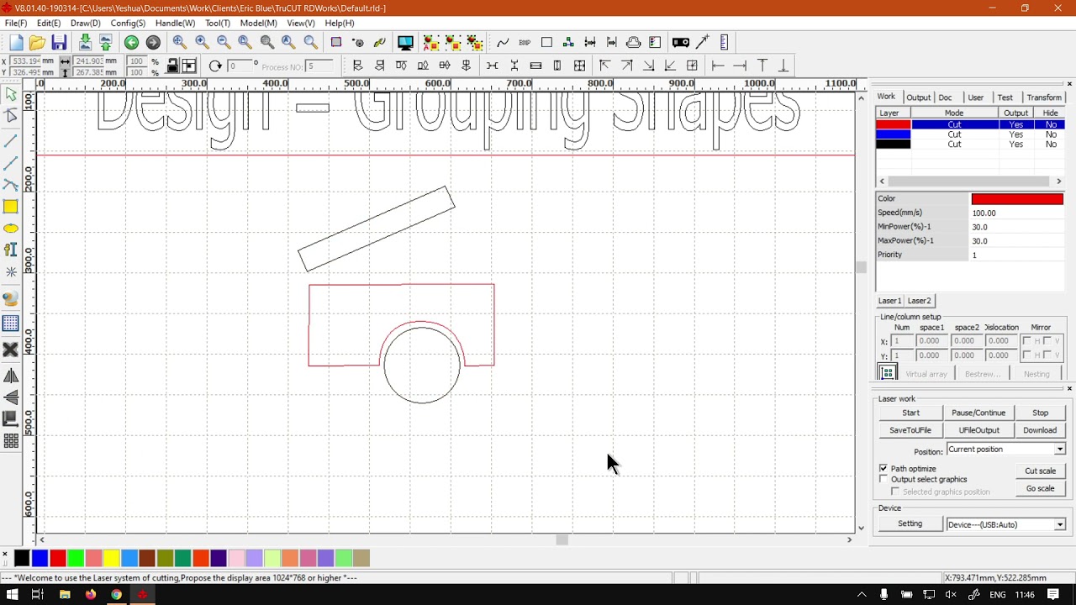This screenshot has width=1076, height=605.
Task: Redo with the gray right arrow
Action: [x=153, y=43]
